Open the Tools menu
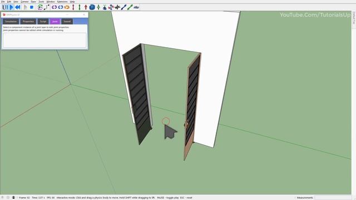This screenshot has width=356, height=200. [x=41, y=2]
